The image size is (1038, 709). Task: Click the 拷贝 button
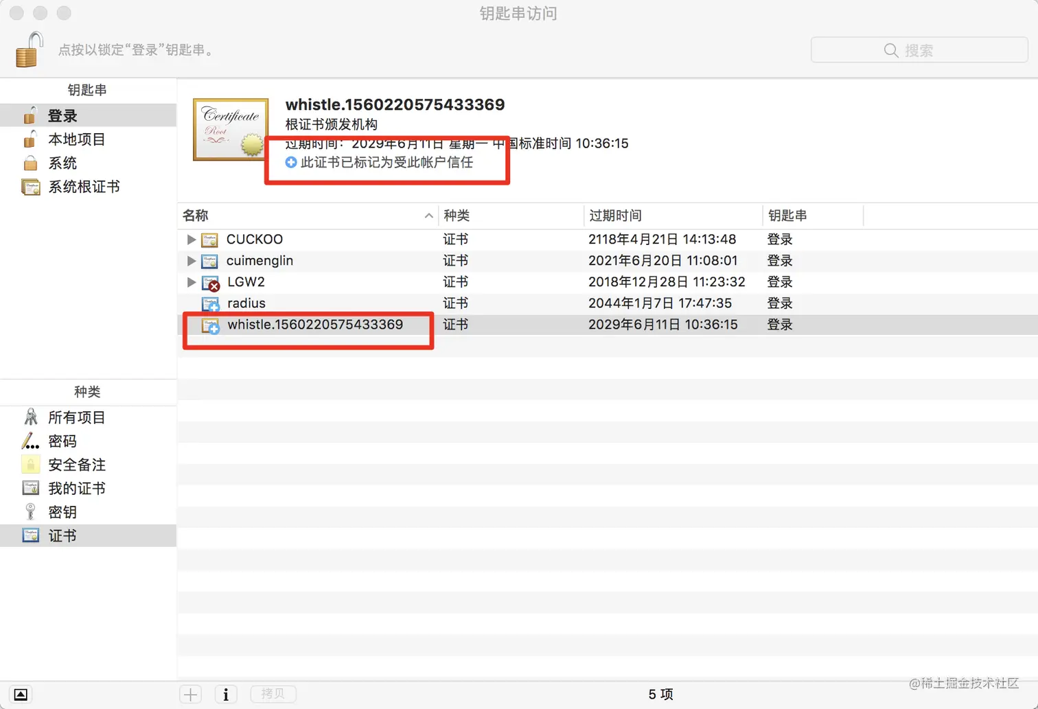273,694
